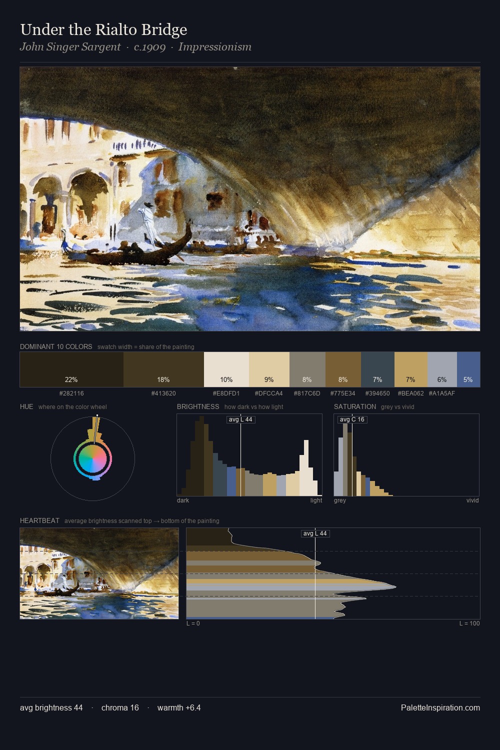The width and height of the screenshot is (500, 750).
Task: Click the 'SATURATION' section heading
Action: pyautogui.click(x=355, y=406)
